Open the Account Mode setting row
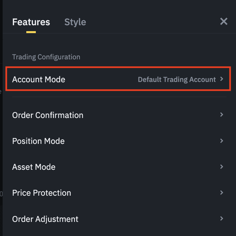Screen dimensions: 236x236 point(38,79)
